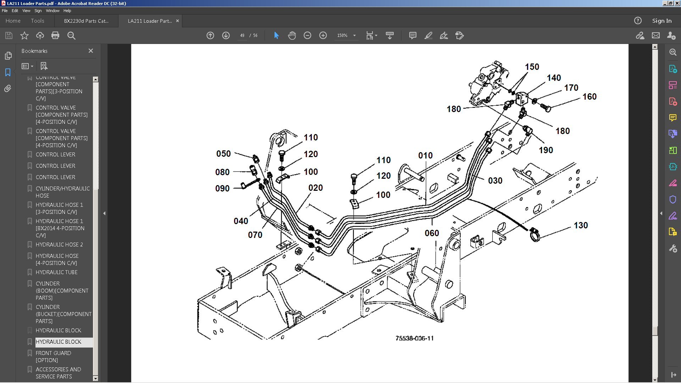
Task: Select the Hand pan tool
Action: pos(292,35)
